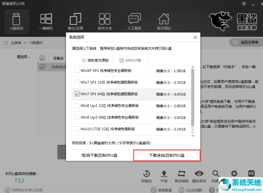Click the magnifier shortcut-key search icon

click(x=216, y=174)
